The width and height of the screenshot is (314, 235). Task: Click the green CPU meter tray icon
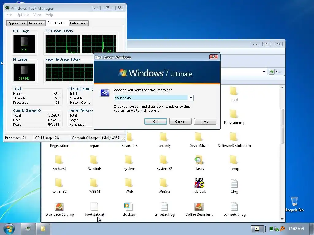click(x=271, y=229)
